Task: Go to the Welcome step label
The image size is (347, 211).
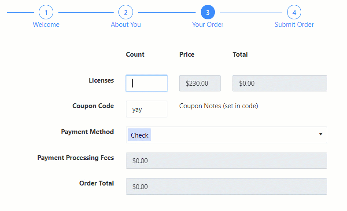Action: point(46,25)
